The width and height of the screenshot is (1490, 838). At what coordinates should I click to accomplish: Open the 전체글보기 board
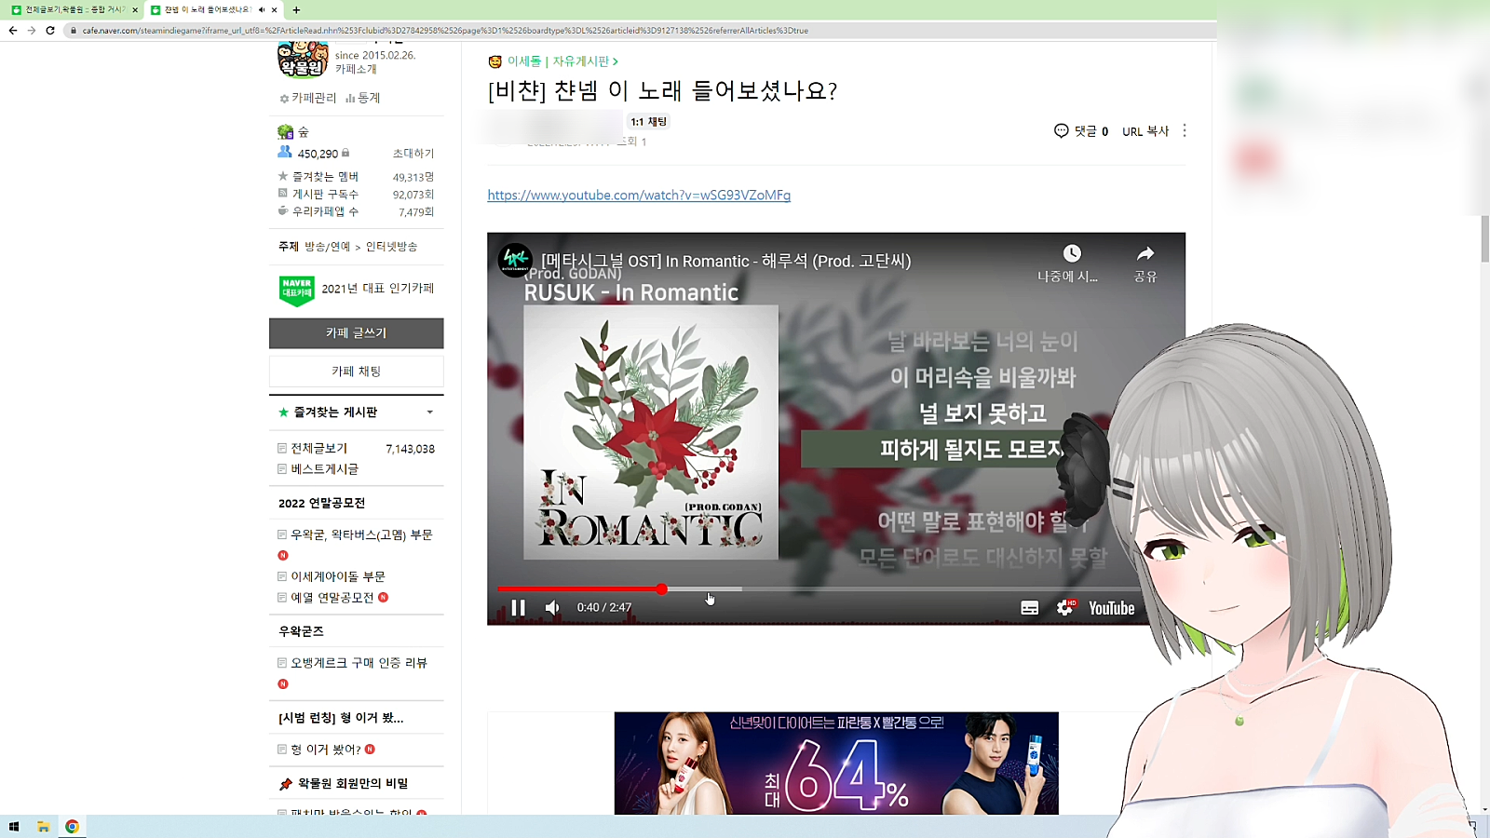(x=319, y=449)
